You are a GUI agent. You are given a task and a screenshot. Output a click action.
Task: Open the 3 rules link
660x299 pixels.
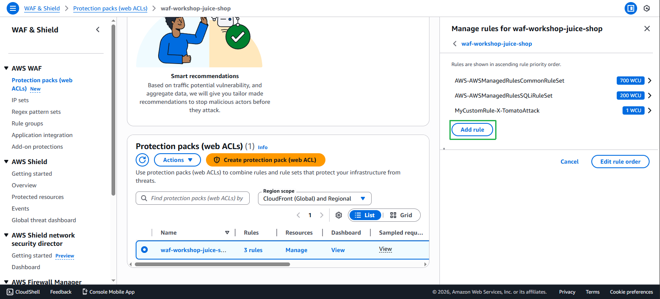(x=253, y=250)
